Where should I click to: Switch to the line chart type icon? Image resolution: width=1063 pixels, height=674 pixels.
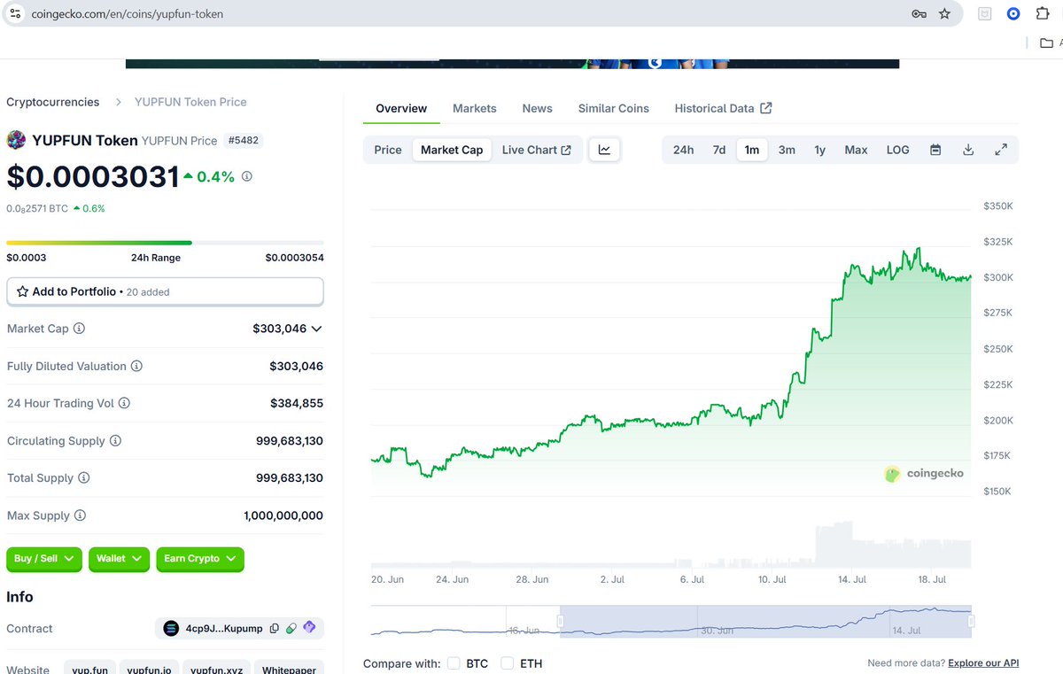click(604, 150)
